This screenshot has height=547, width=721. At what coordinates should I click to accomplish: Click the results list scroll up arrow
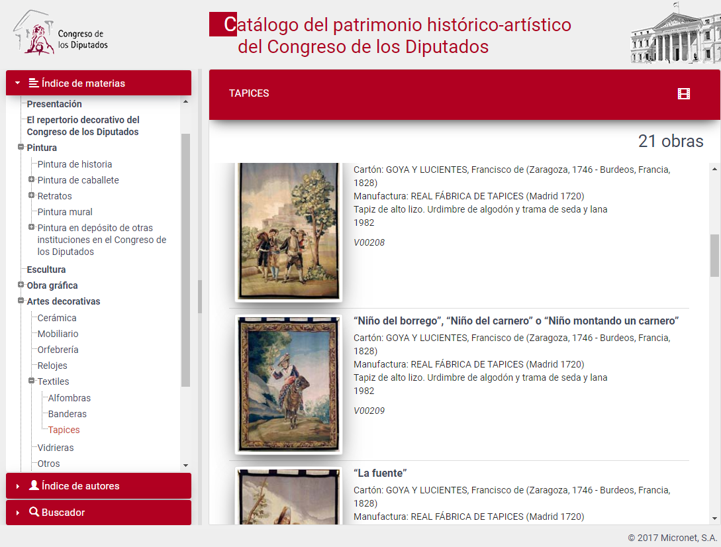pyautogui.click(x=714, y=170)
